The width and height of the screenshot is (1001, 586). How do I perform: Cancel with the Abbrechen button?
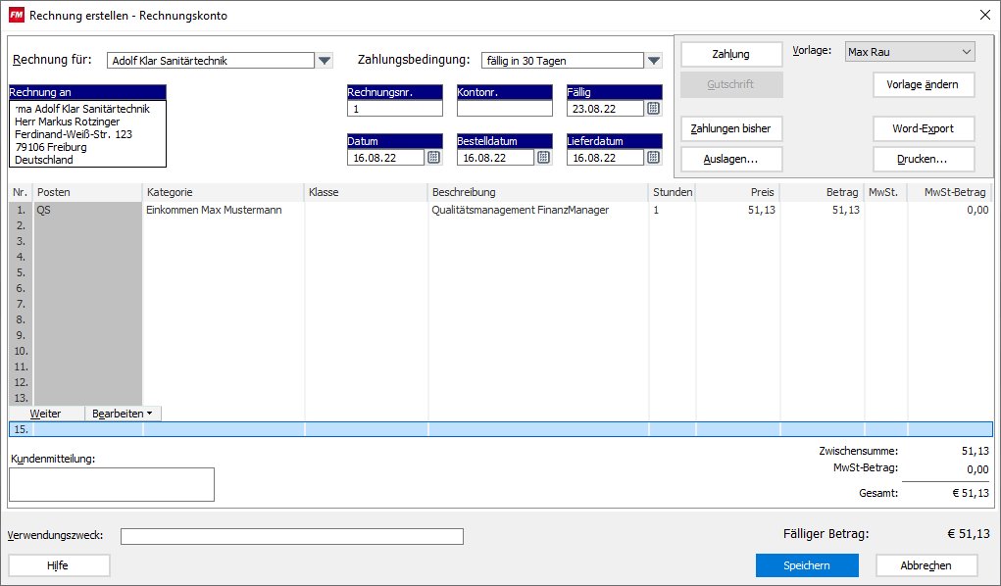pyautogui.click(x=926, y=565)
